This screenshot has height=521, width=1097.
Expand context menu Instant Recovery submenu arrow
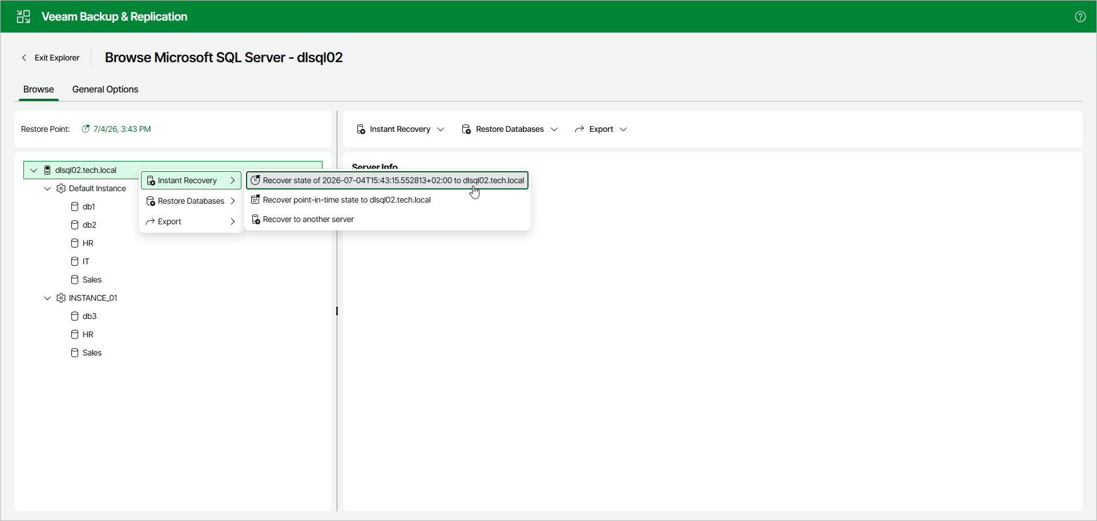click(233, 180)
